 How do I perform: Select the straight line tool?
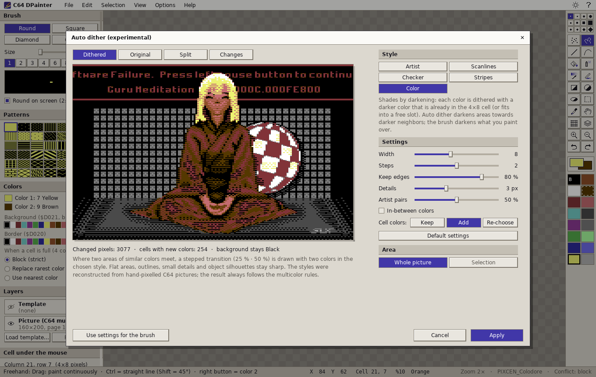pos(574,52)
